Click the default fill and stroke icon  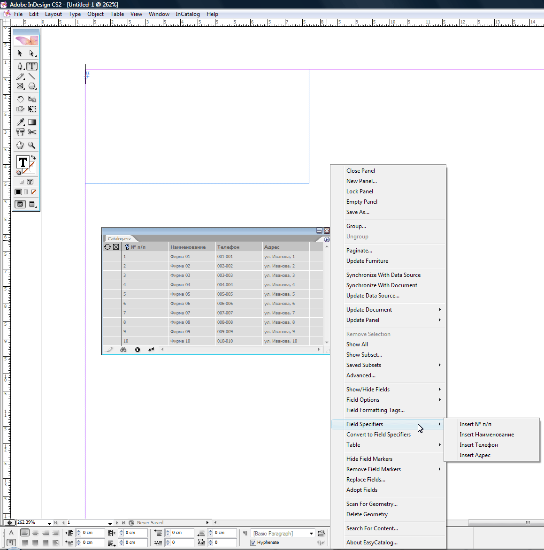[x=18, y=172]
